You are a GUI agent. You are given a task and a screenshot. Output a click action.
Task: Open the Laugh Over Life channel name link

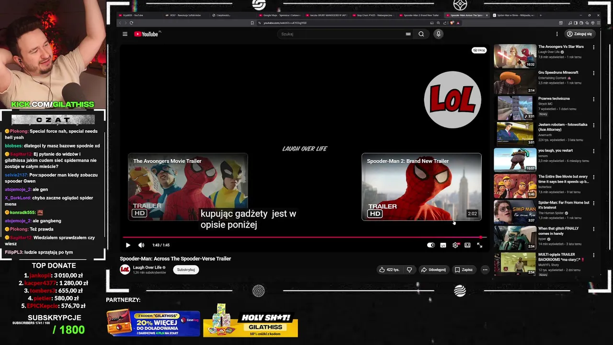(148, 267)
